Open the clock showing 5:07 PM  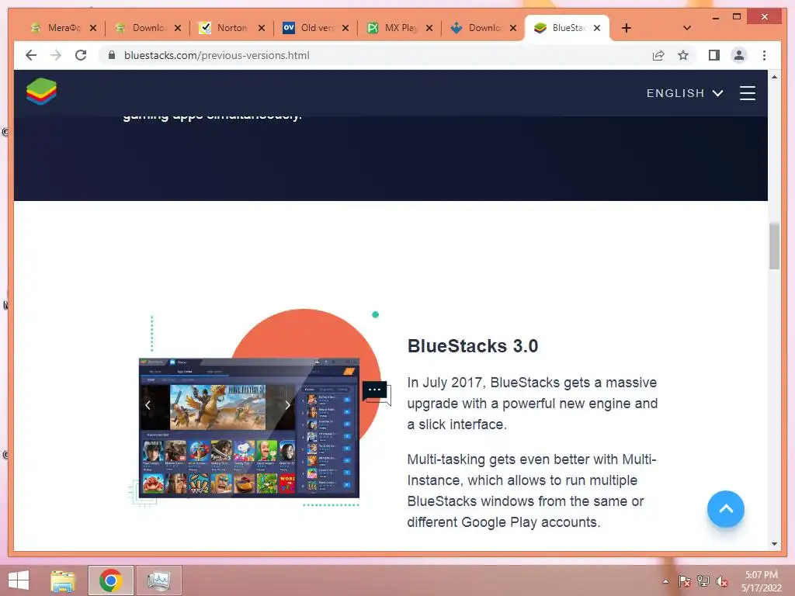click(761, 581)
